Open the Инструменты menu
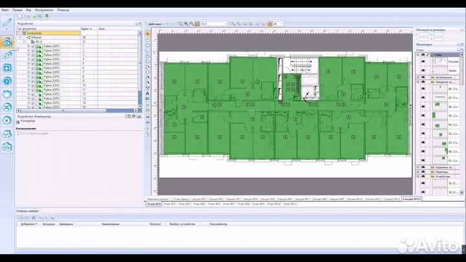 coord(45,10)
